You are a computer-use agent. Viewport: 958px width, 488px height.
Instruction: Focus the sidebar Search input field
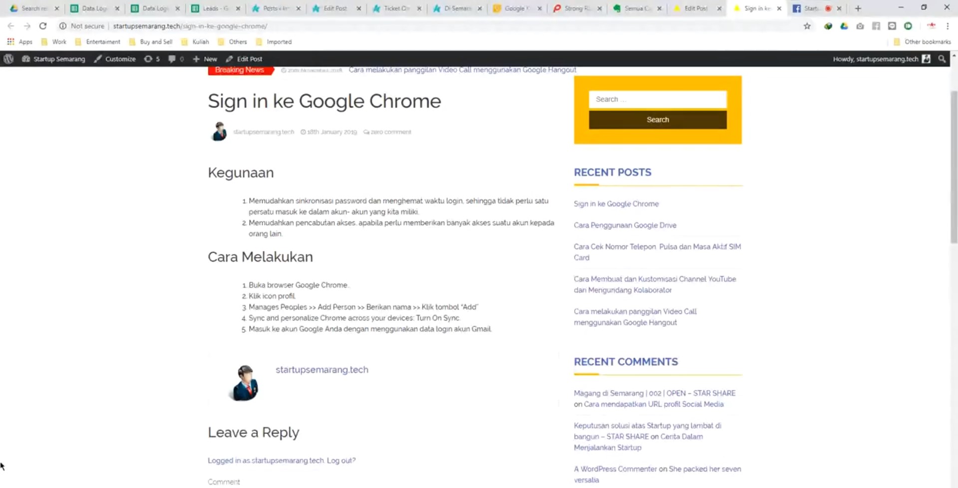click(657, 99)
